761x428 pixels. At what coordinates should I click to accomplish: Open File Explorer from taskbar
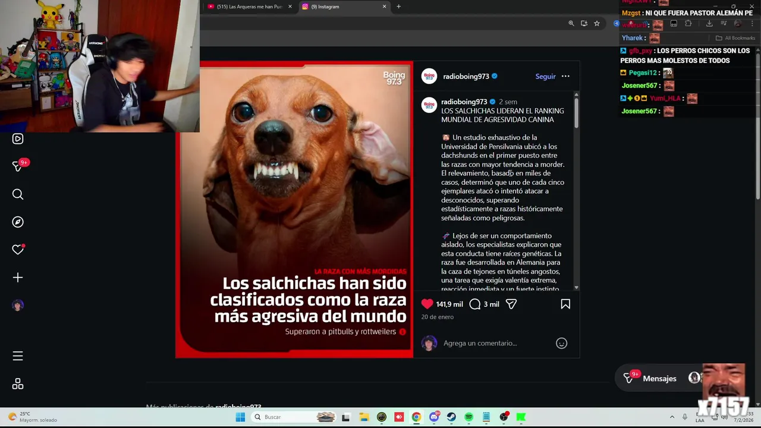(x=364, y=417)
